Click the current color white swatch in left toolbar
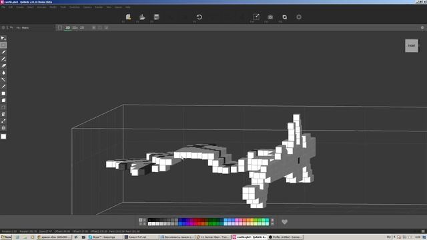Image resolution: width=427 pixels, height=240 pixels. click(x=3, y=136)
